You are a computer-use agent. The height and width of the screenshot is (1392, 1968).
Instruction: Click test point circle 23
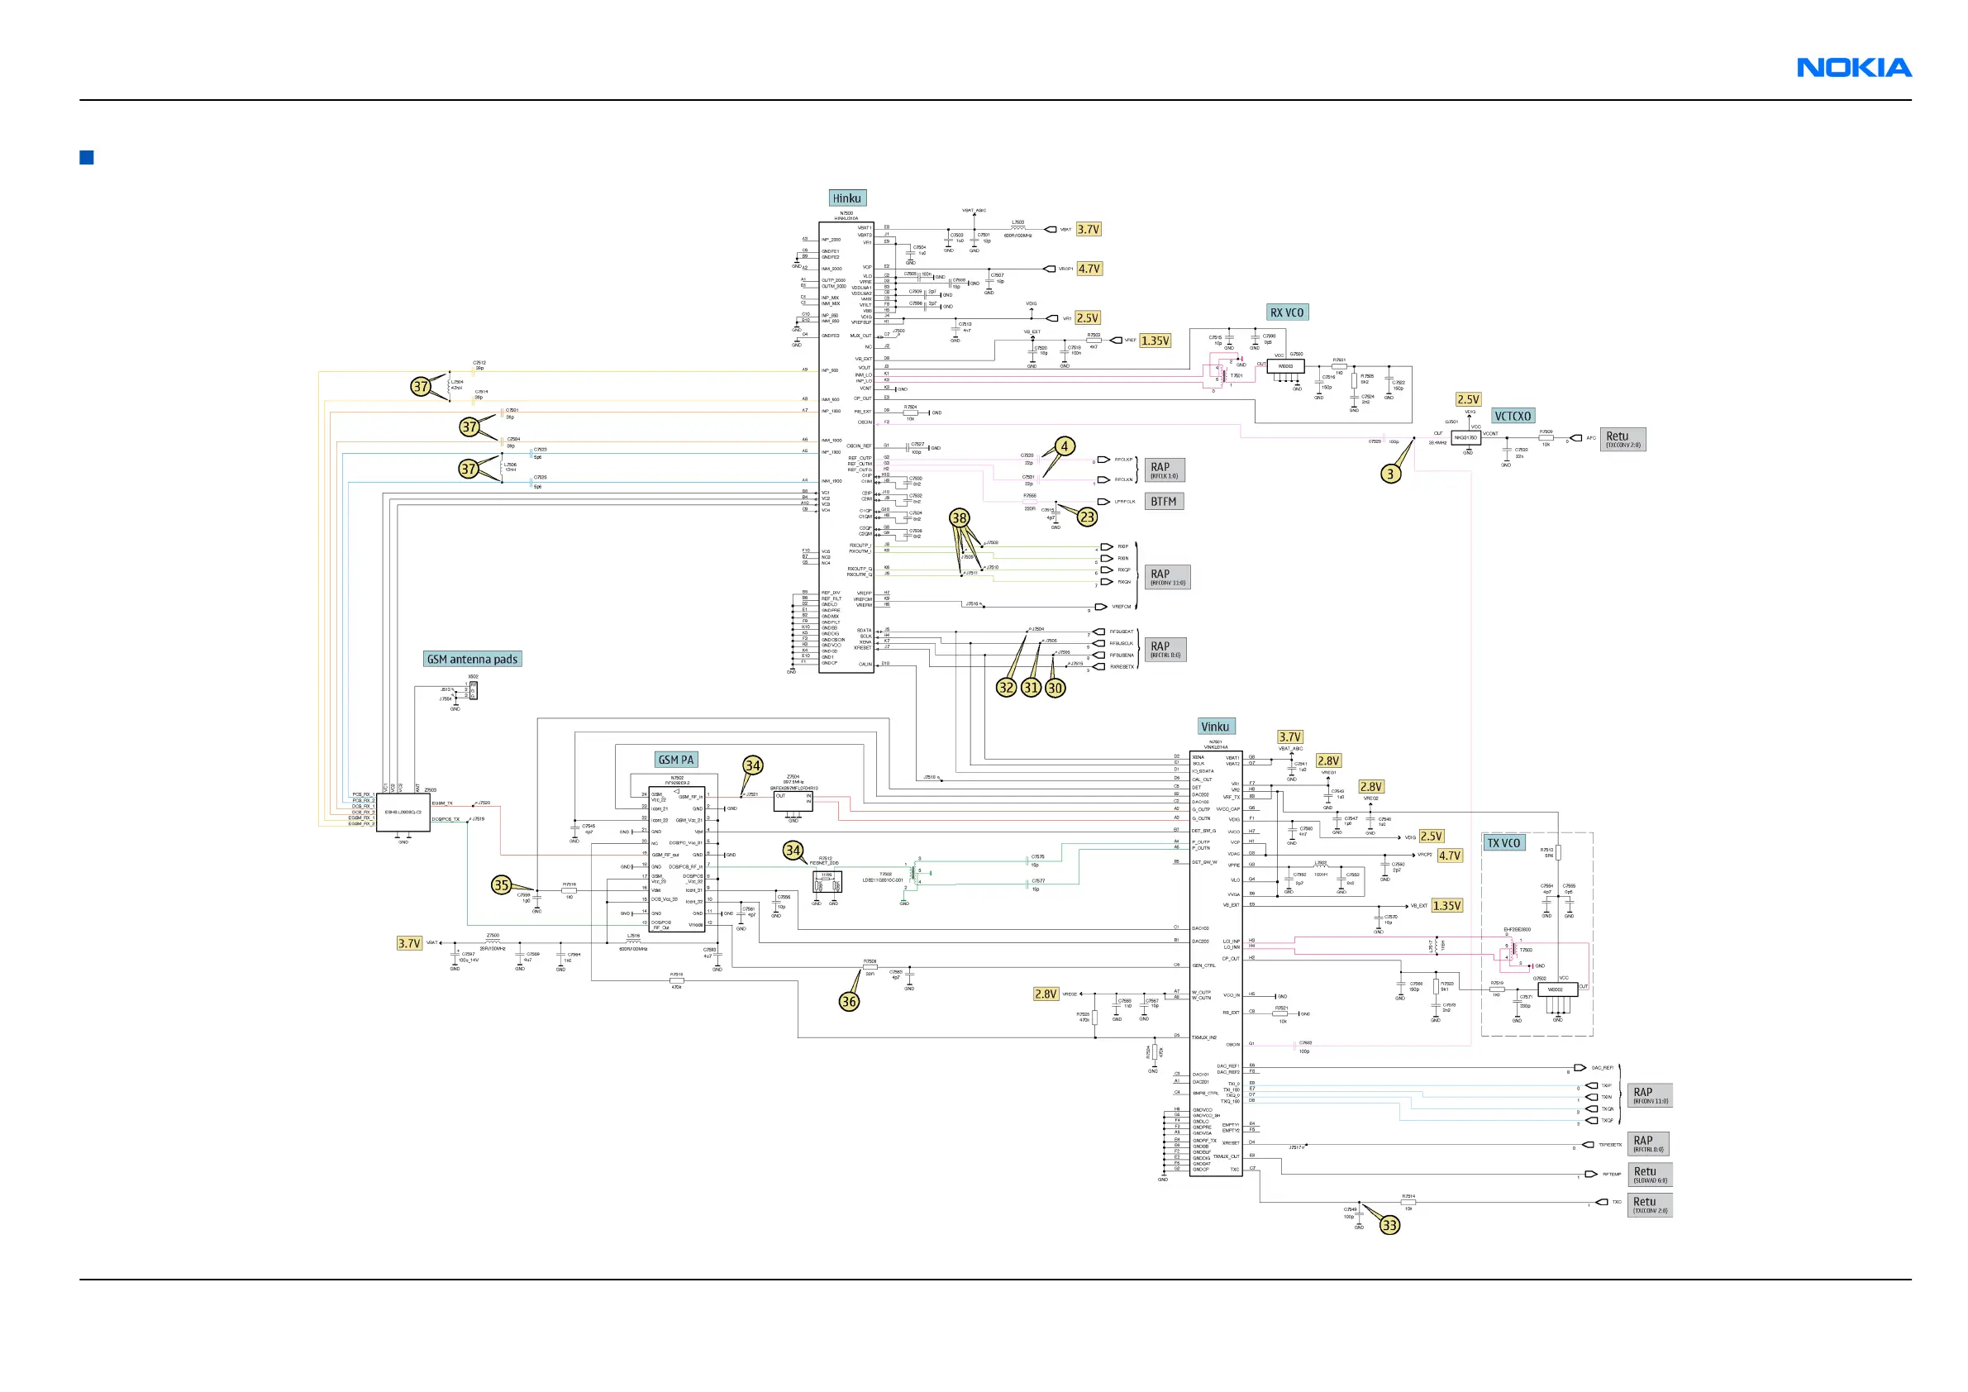click(1087, 517)
